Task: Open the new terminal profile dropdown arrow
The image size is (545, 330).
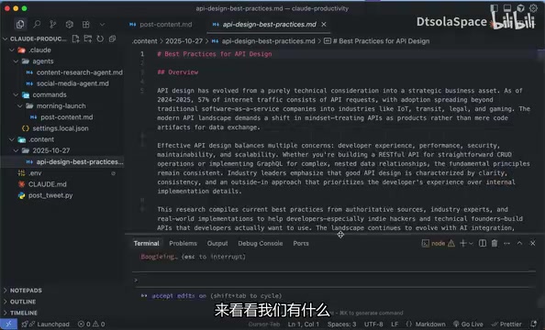Action: coord(471,244)
